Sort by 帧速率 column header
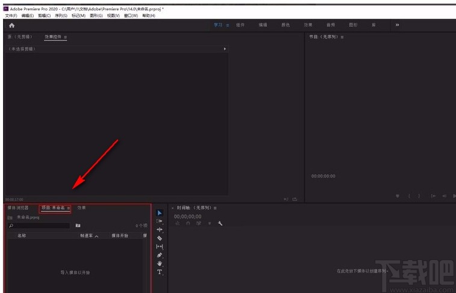This screenshot has height=293, width=456. coord(86,235)
